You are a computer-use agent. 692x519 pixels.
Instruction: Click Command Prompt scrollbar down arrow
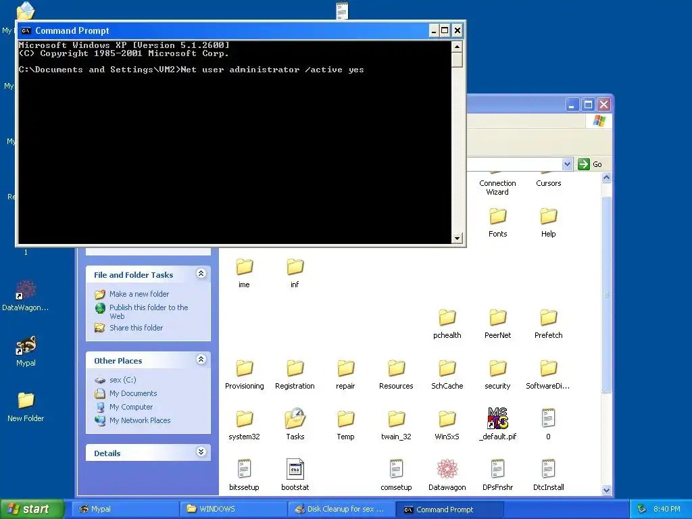[x=458, y=238]
